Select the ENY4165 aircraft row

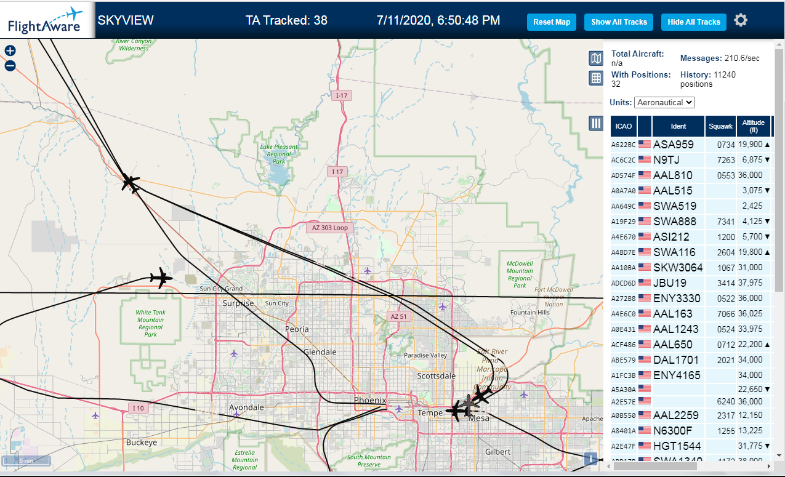pyautogui.click(x=691, y=375)
